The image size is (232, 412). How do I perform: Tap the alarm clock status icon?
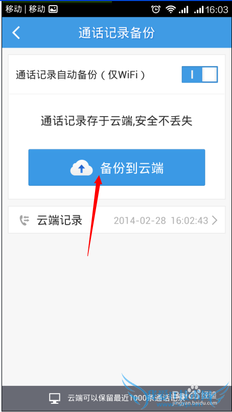click(x=156, y=9)
